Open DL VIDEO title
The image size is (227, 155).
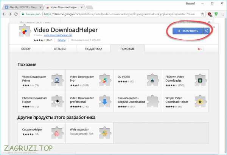[x=124, y=77]
